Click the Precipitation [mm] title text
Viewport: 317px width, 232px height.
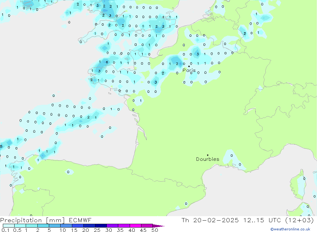click(32, 220)
